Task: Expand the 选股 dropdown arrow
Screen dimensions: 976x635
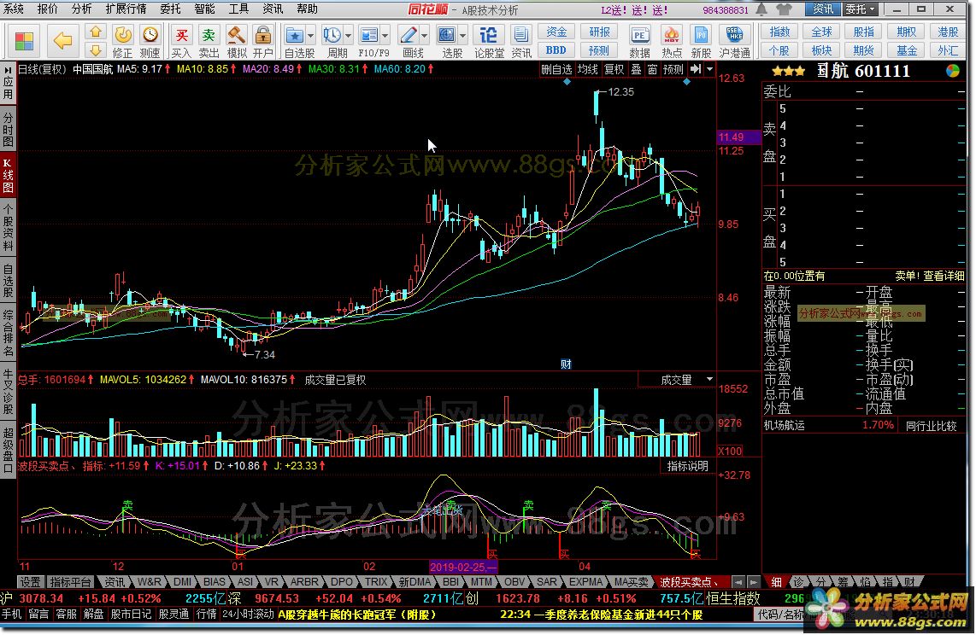Action: click(x=462, y=35)
